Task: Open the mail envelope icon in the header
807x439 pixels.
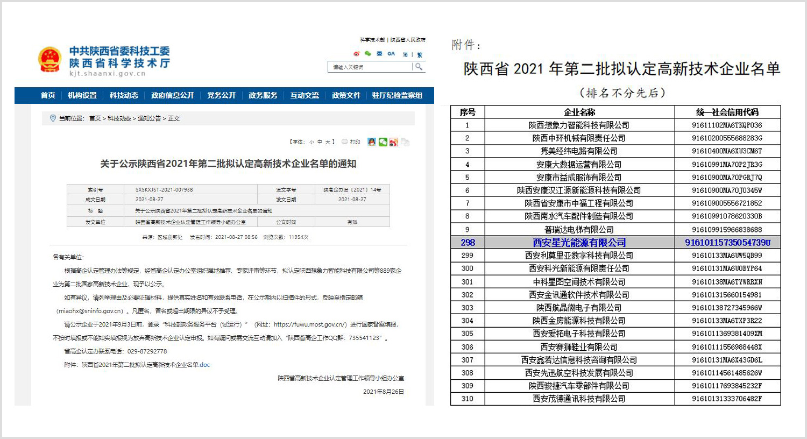Action: click(x=379, y=54)
